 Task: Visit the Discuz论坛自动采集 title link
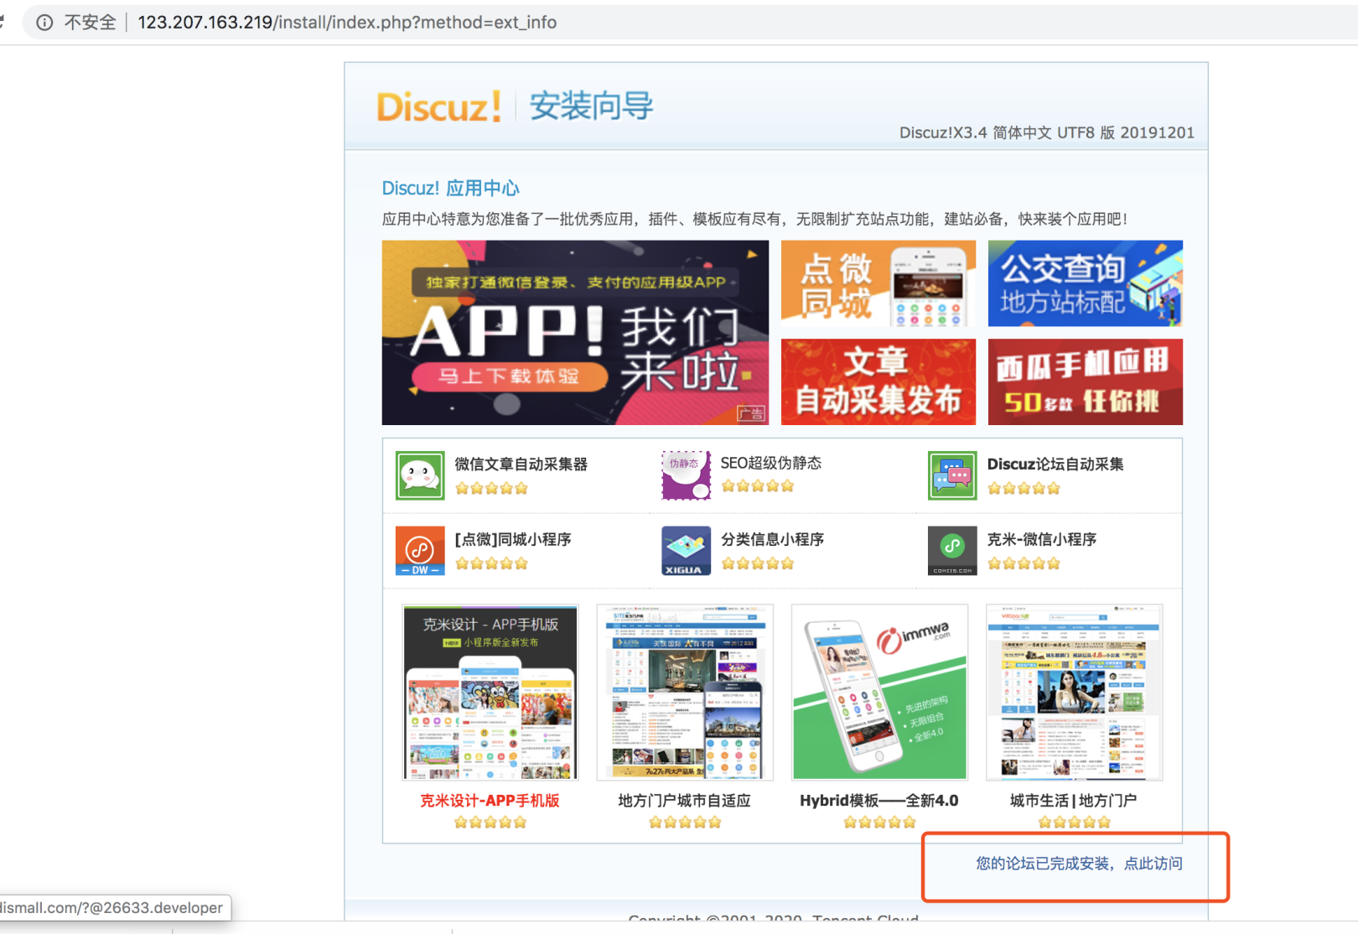click(x=1055, y=464)
